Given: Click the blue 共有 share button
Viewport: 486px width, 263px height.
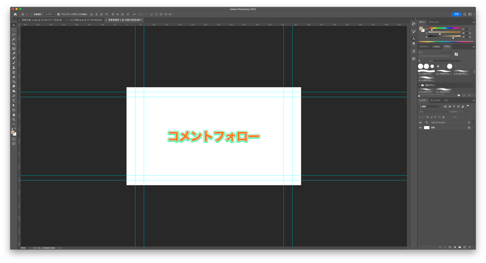Looking at the screenshot, I should [456, 14].
